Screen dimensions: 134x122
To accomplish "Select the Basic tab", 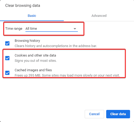I will click(32, 16).
